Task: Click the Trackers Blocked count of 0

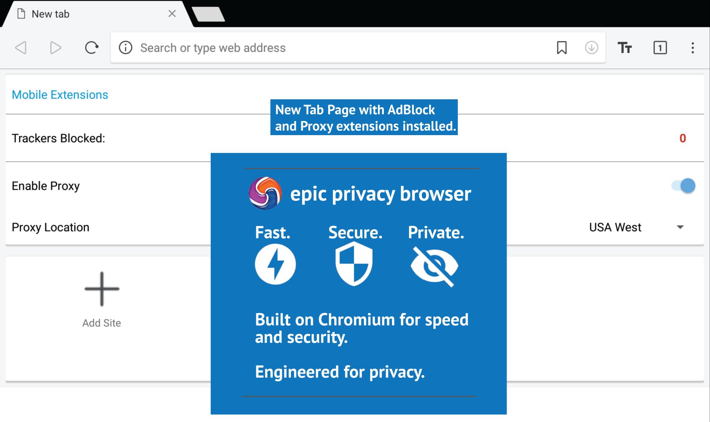Action: click(683, 138)
